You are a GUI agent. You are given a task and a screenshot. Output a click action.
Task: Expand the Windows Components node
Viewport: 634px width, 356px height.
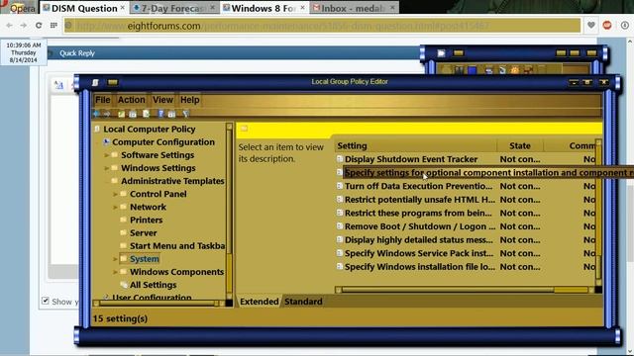click(115, 272)
